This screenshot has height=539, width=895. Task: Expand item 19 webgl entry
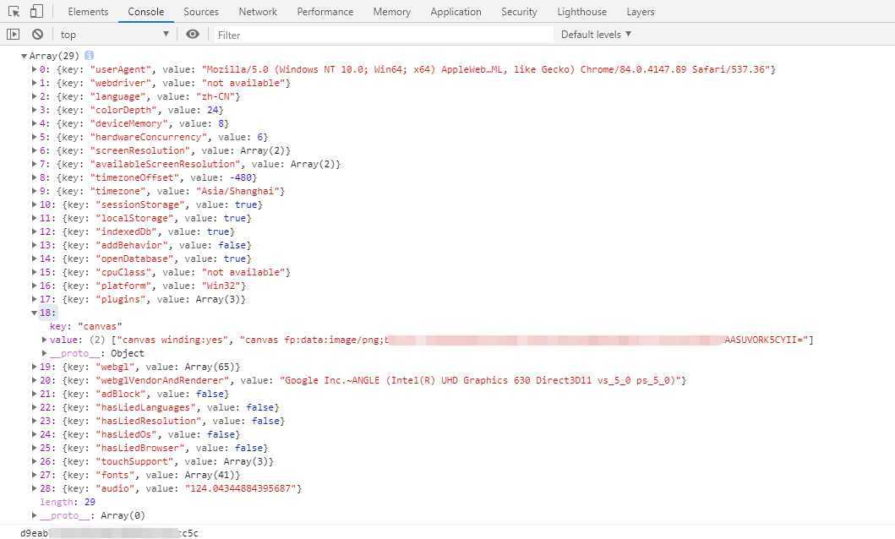click(35, 367)
